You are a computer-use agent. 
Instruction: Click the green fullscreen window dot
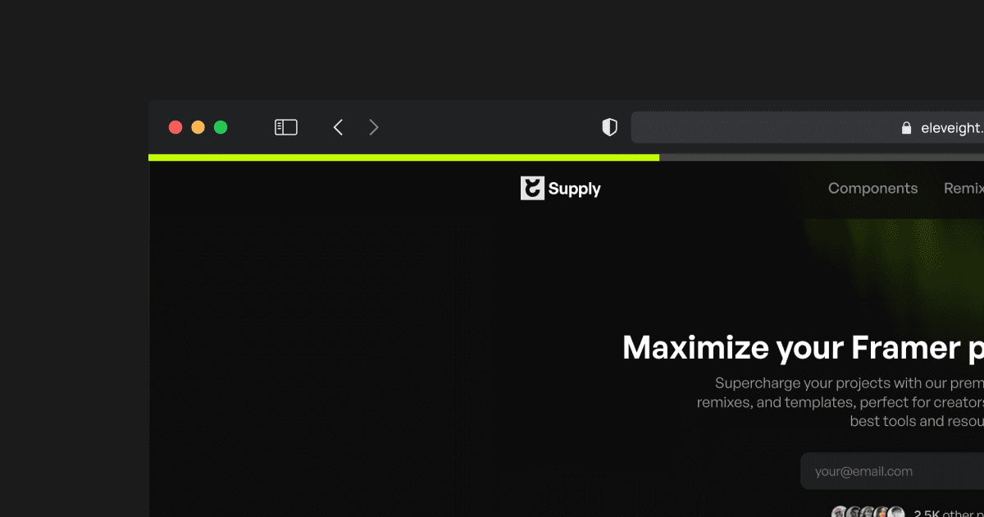(x=221, y=127)
